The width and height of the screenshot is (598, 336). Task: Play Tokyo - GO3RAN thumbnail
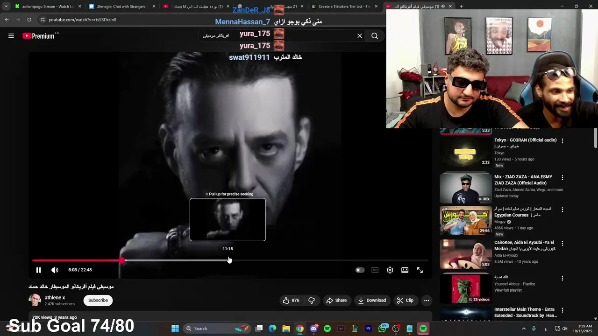pyautogui.click(x=466, y=152)
